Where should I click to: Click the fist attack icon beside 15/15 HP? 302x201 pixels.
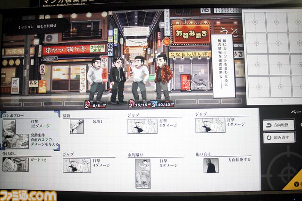[131, 104]
